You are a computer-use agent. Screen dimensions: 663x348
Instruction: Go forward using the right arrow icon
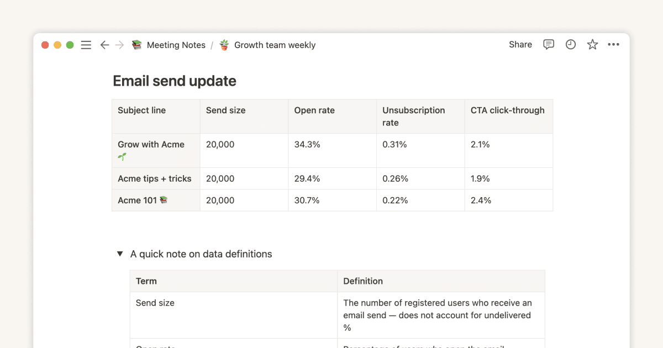tap(119, 45)
